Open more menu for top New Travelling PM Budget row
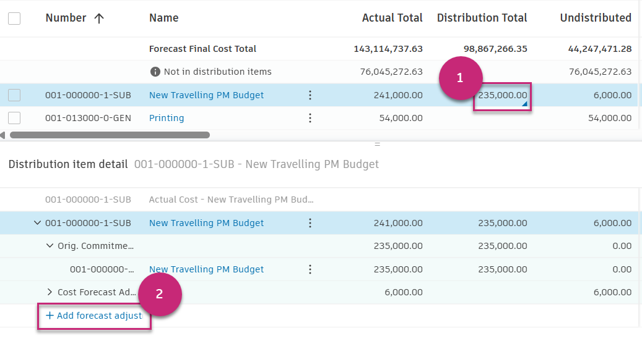 point(310,95)
